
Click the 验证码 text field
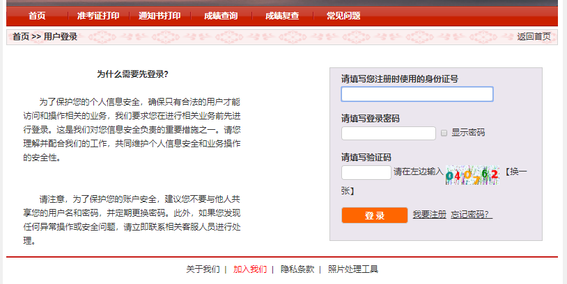366,172
